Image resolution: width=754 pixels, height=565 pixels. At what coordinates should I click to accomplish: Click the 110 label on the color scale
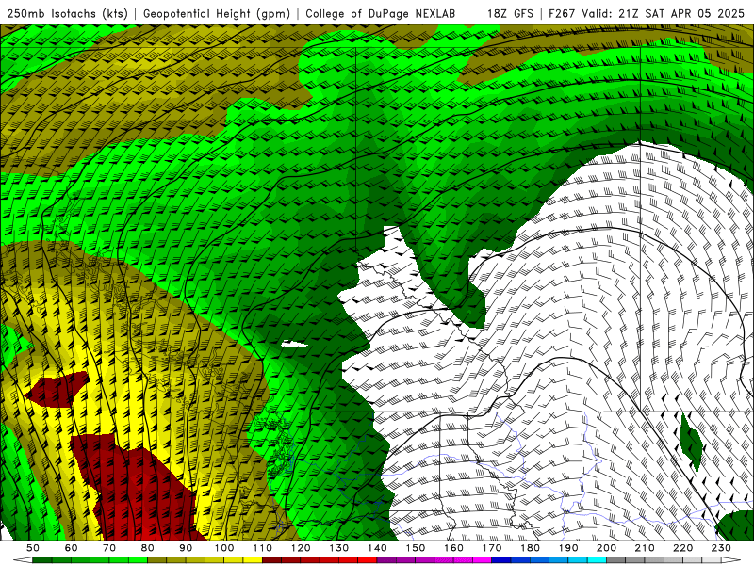point(263,548)
